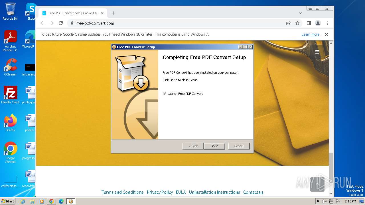
Task: Go forward in Chrome browser
Action: point(52,23)
